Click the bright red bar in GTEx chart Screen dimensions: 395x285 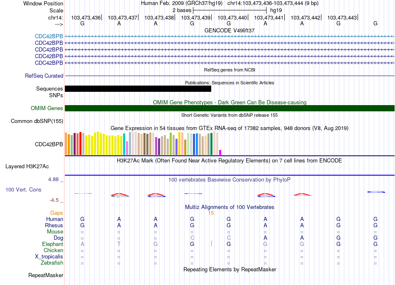81,143
